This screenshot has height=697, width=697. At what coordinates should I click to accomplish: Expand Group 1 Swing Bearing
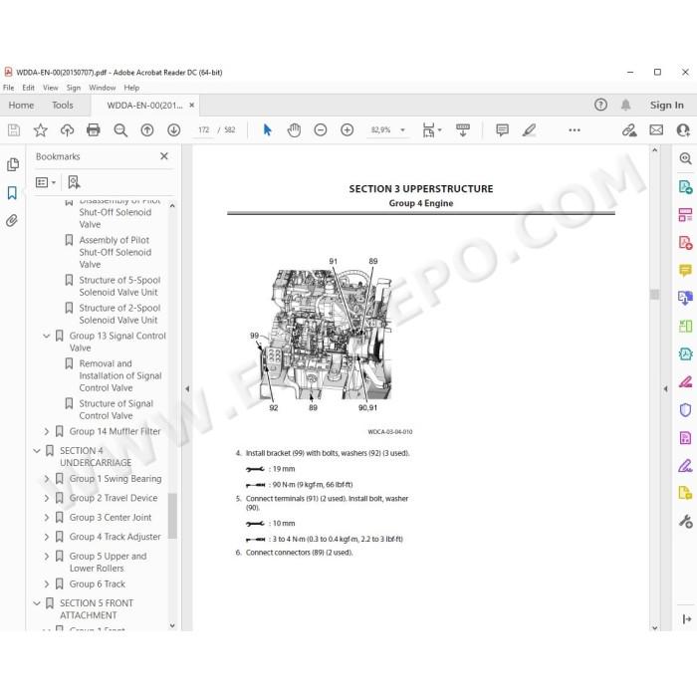point(46,479)
